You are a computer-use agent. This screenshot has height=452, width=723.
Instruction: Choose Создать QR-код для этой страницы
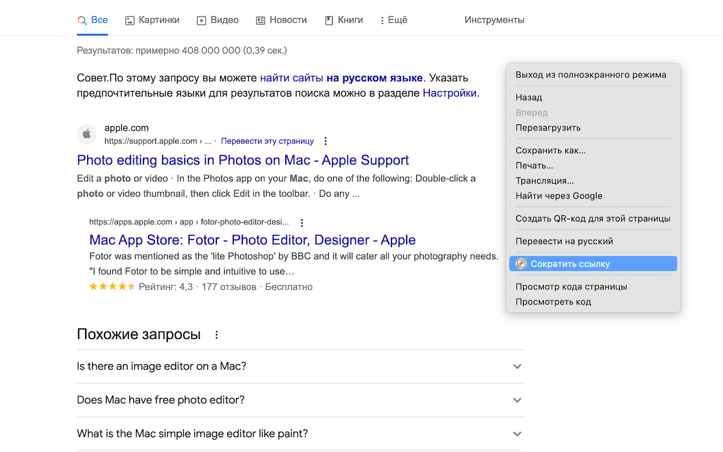[x=593, y=219]
